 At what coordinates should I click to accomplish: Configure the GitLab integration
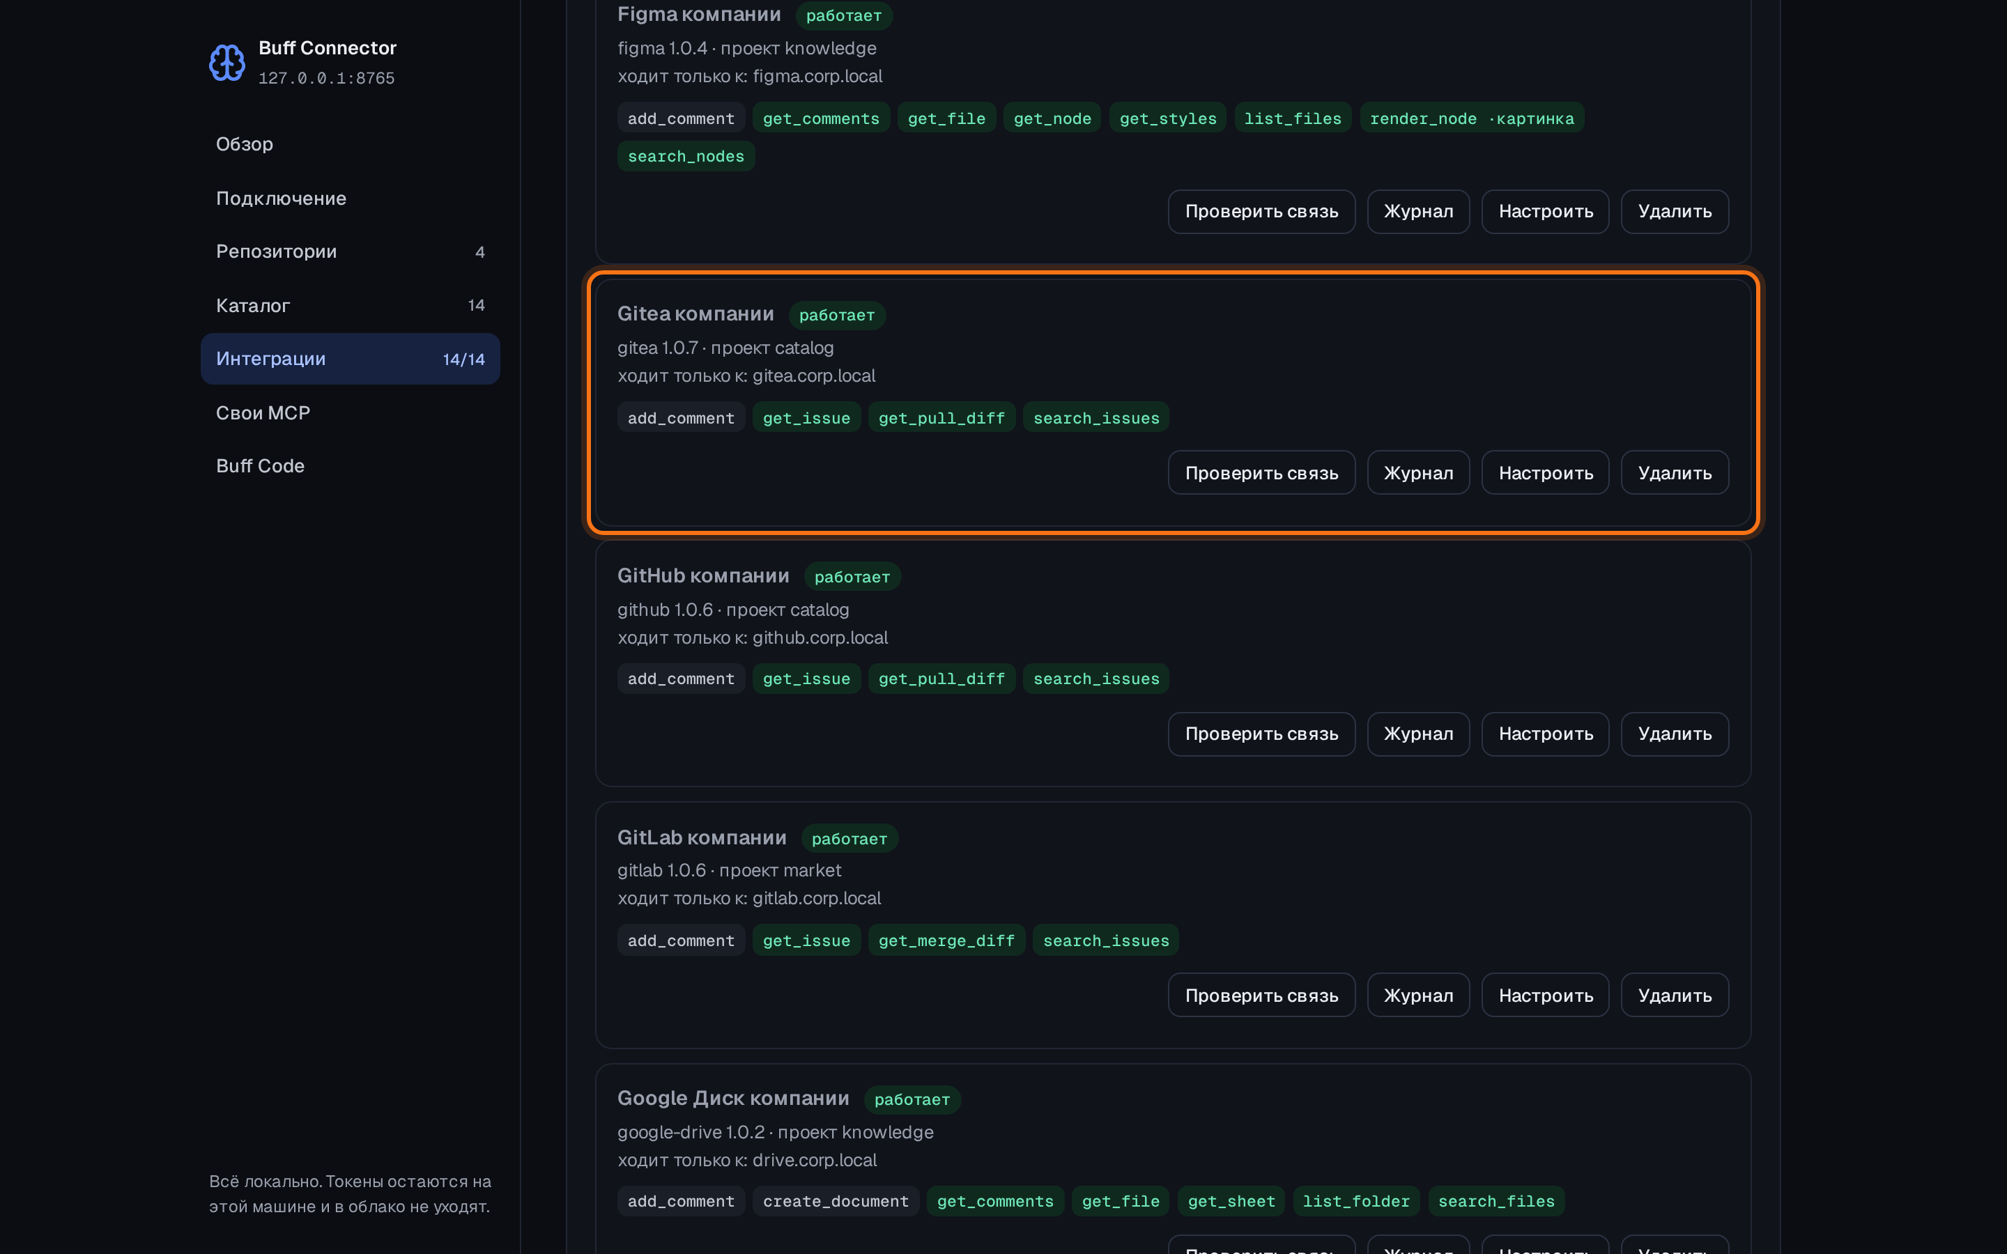click(x=1545, y=996)
